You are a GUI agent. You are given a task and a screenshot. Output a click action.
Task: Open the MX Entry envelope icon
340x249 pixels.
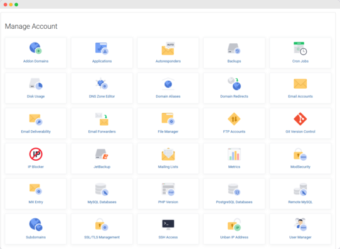coord(36,189)
